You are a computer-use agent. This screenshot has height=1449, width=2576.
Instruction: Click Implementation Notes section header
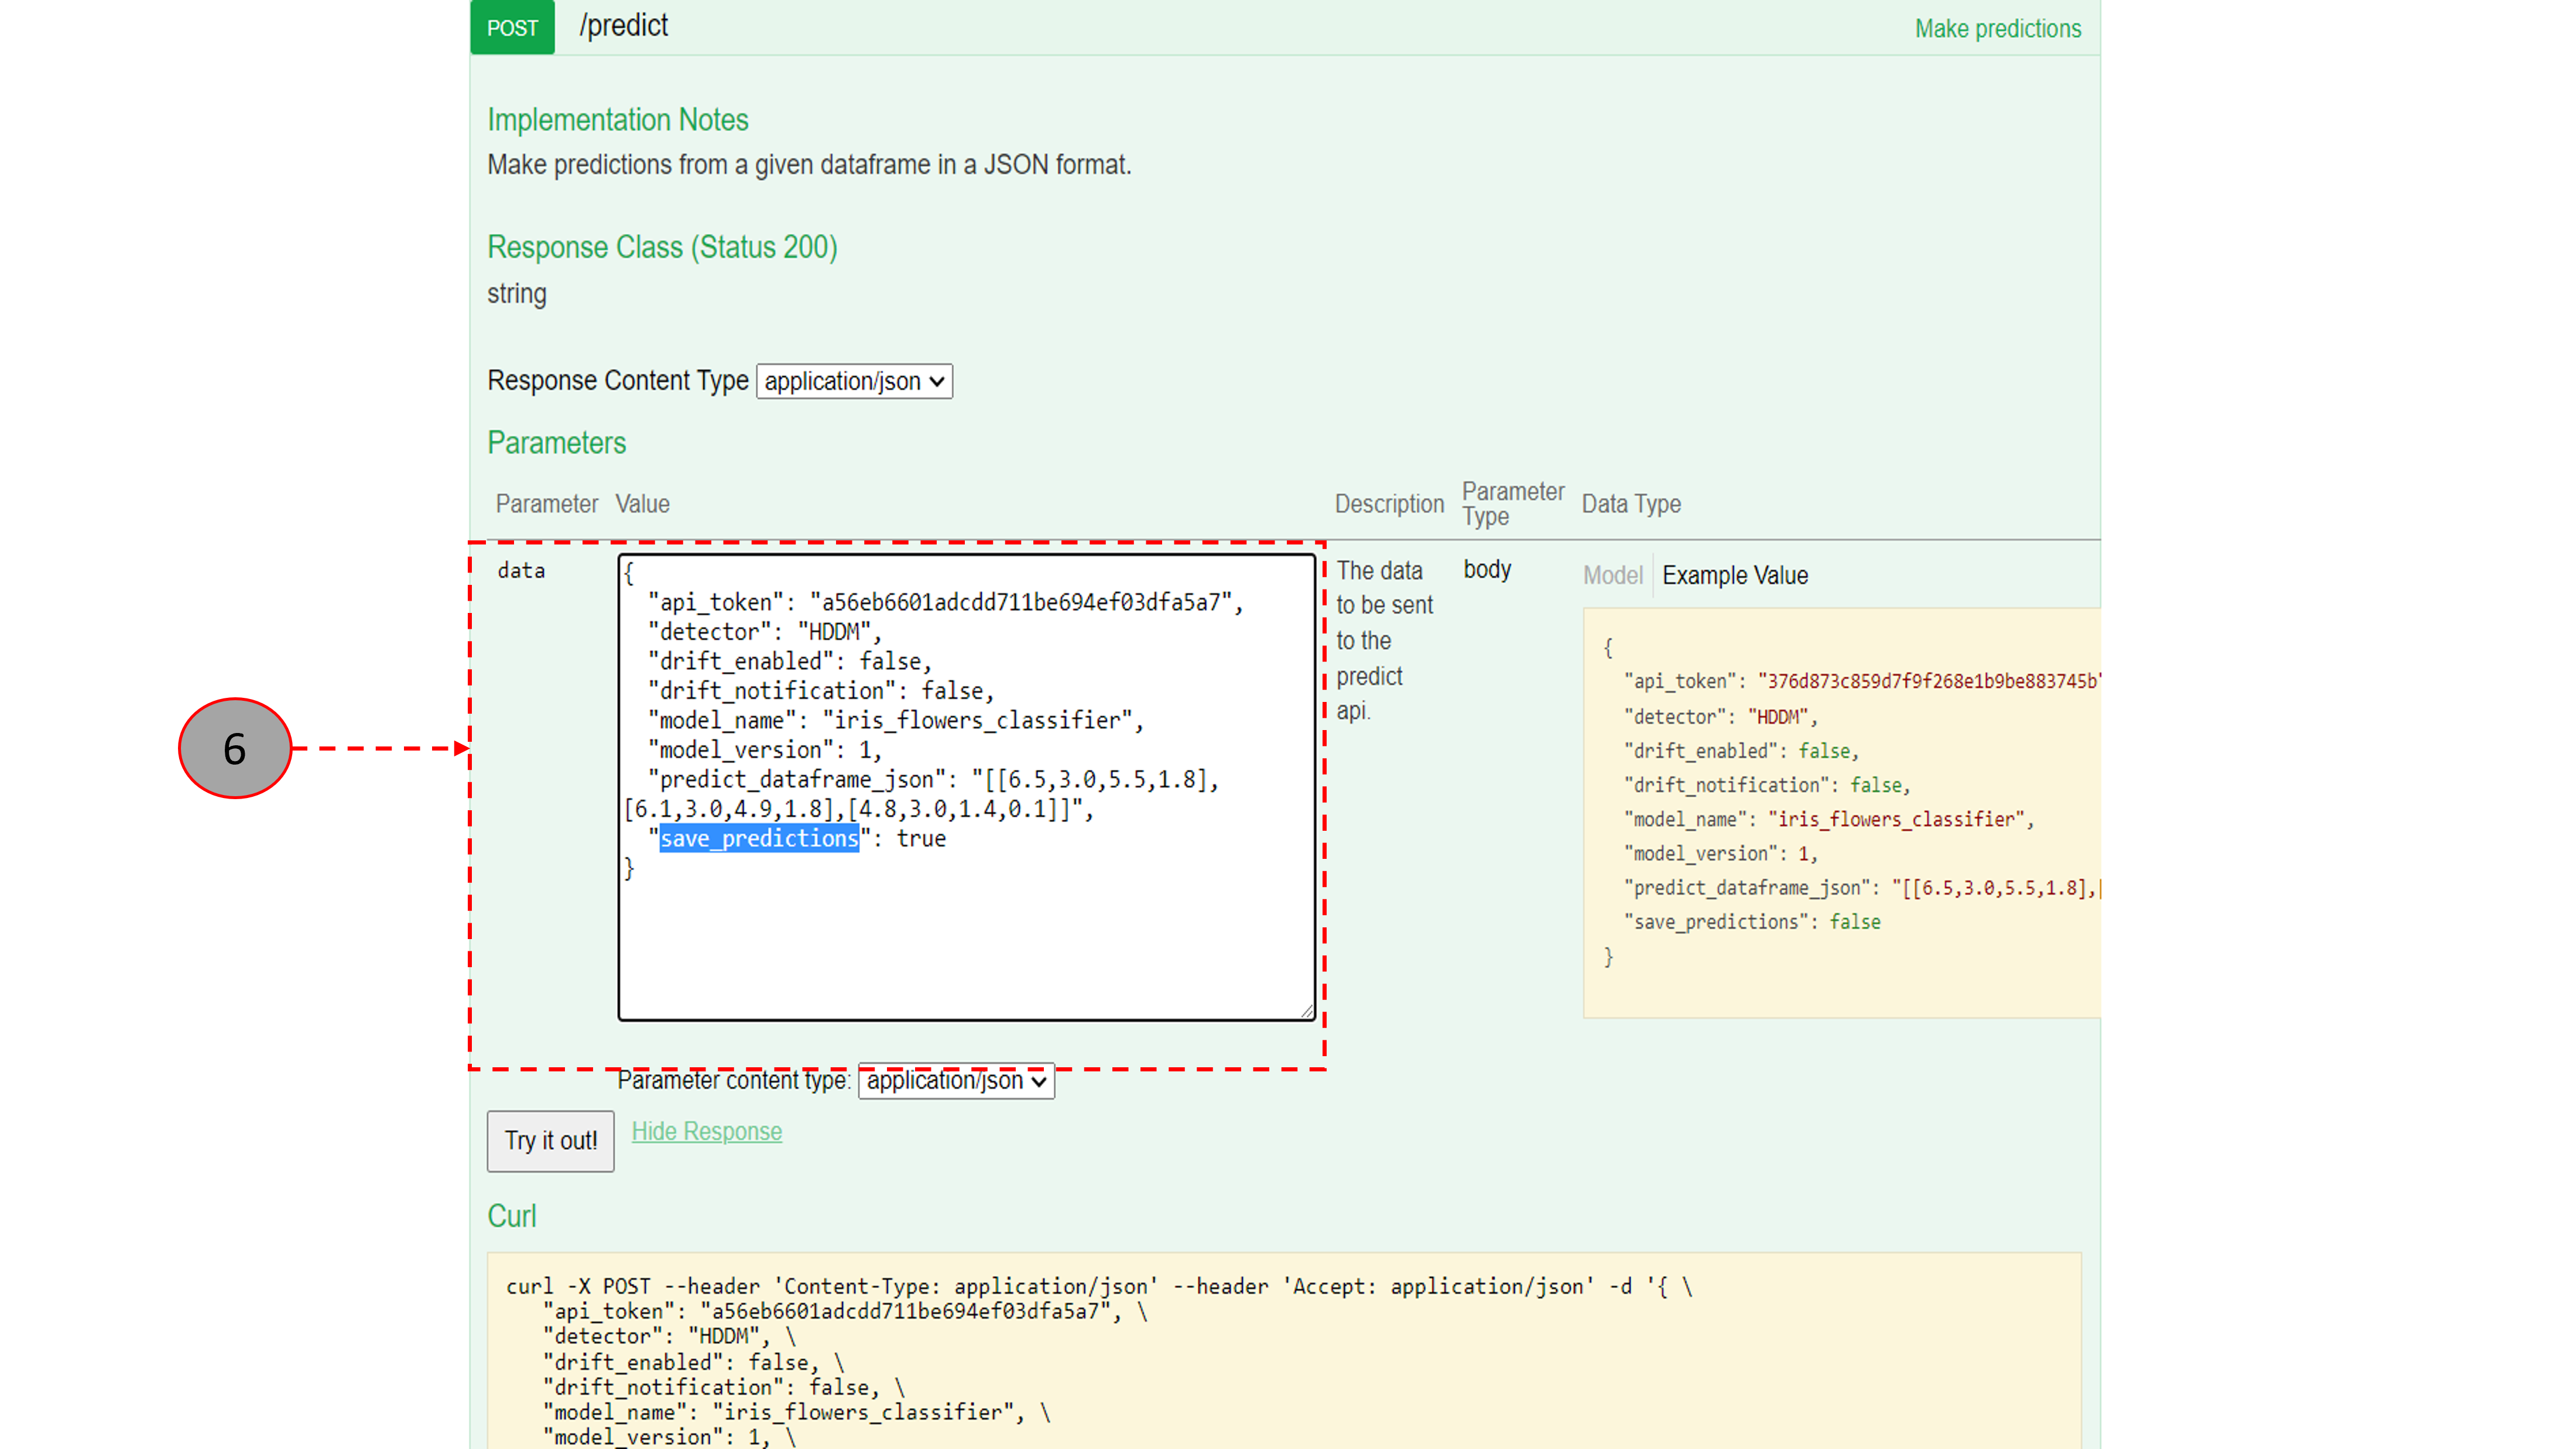pos(618,118)
